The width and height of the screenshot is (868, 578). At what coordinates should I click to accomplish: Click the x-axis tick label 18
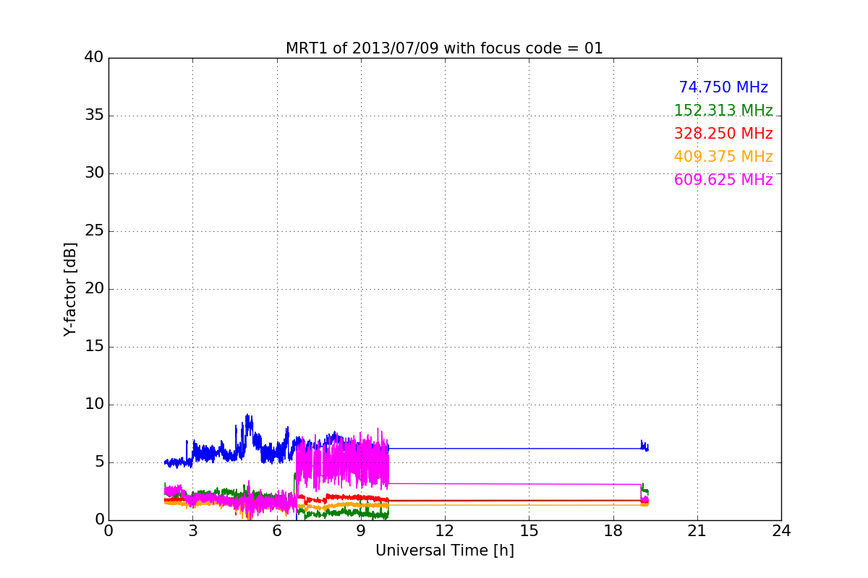tap(613, 531)
